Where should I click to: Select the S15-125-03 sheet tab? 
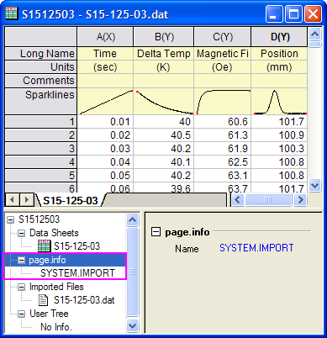[x=71, y=200]
